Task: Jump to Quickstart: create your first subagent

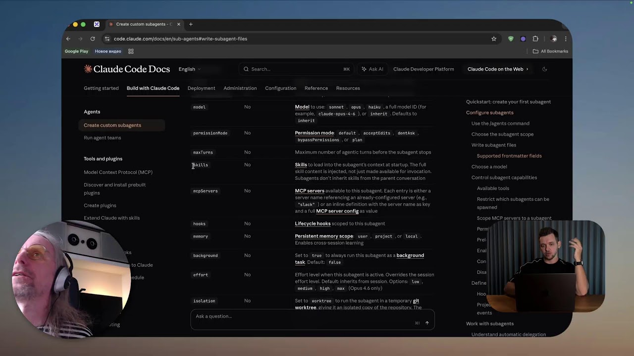Action: (508, 102)
